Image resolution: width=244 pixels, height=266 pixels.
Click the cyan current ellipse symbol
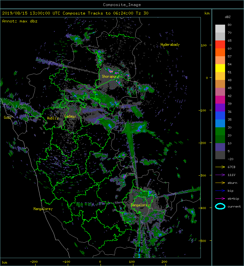[220, 206]
